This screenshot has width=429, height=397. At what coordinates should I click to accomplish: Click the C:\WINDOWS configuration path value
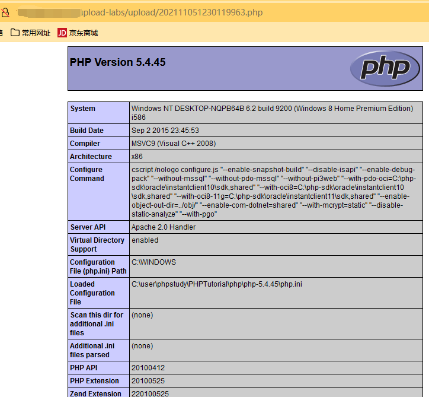coord(153,262)
